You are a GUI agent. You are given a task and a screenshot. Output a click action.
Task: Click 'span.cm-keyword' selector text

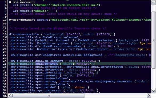click(49, 70)
